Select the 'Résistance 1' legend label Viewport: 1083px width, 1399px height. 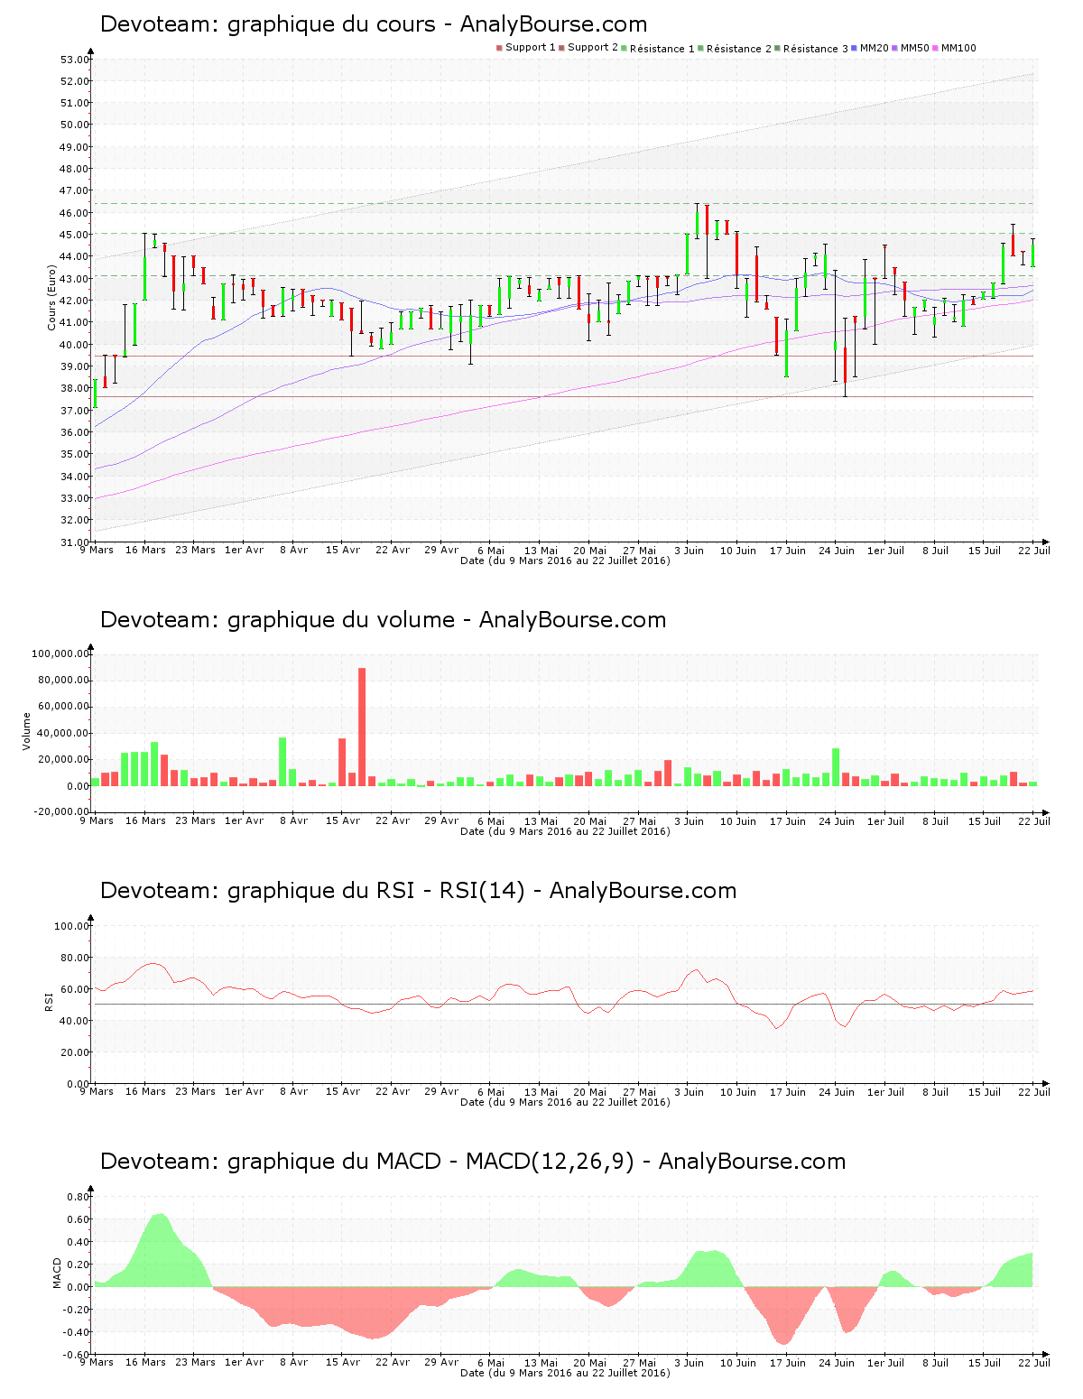(x=662, y=49)
